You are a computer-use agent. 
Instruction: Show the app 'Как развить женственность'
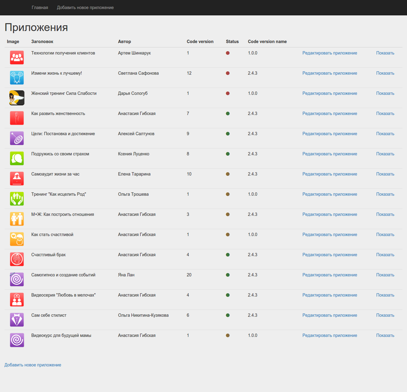click(385, 114)
